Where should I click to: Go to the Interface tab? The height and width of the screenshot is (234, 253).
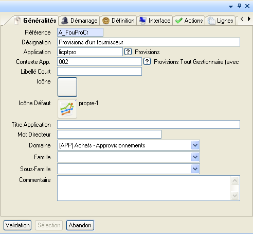point(155,21)
